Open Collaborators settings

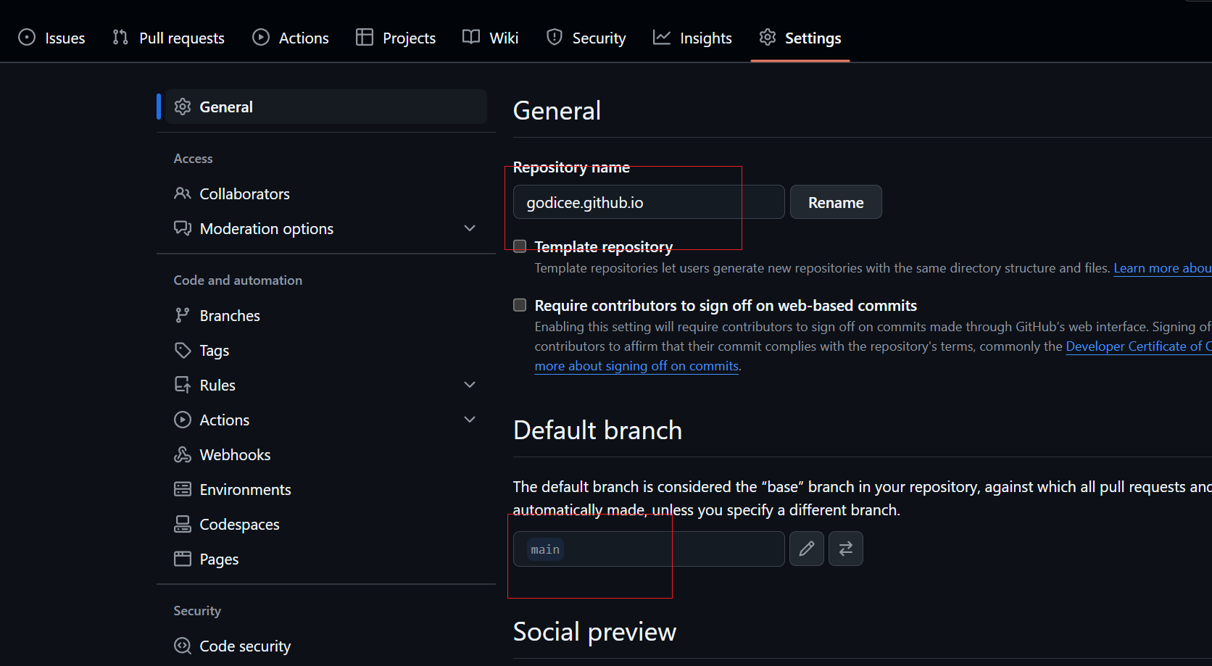[x=326, y=193]
